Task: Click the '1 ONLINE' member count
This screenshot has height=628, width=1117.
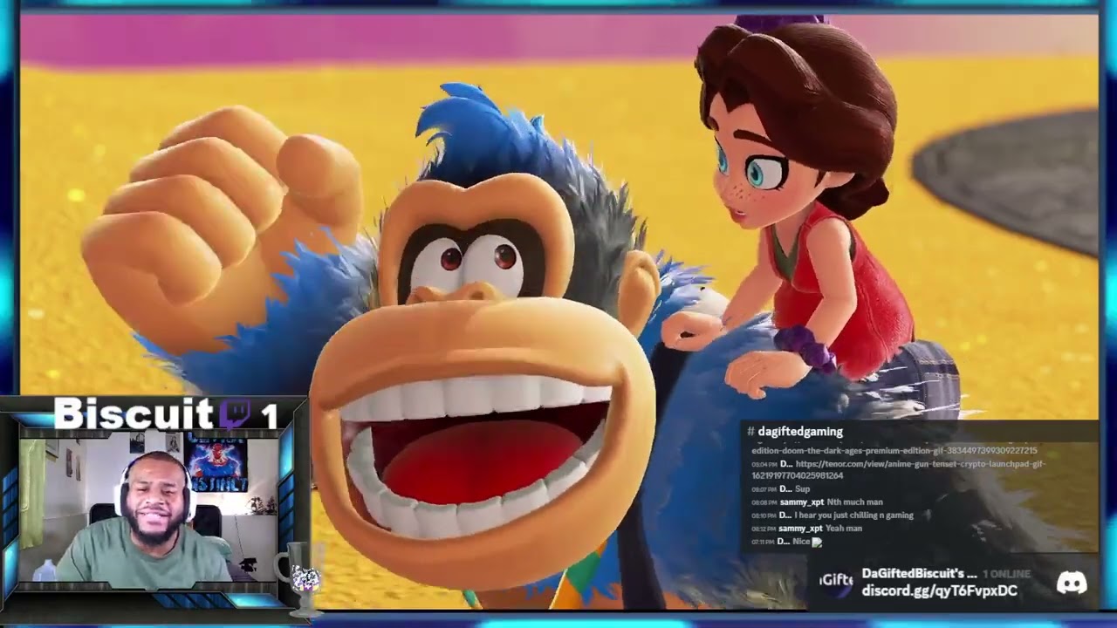Action: [x=1006, y=574]
